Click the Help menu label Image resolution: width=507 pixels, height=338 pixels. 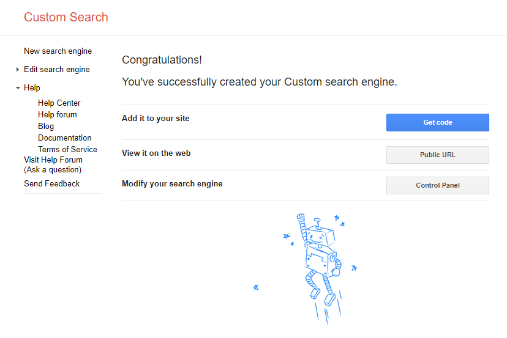coord(32,88)
